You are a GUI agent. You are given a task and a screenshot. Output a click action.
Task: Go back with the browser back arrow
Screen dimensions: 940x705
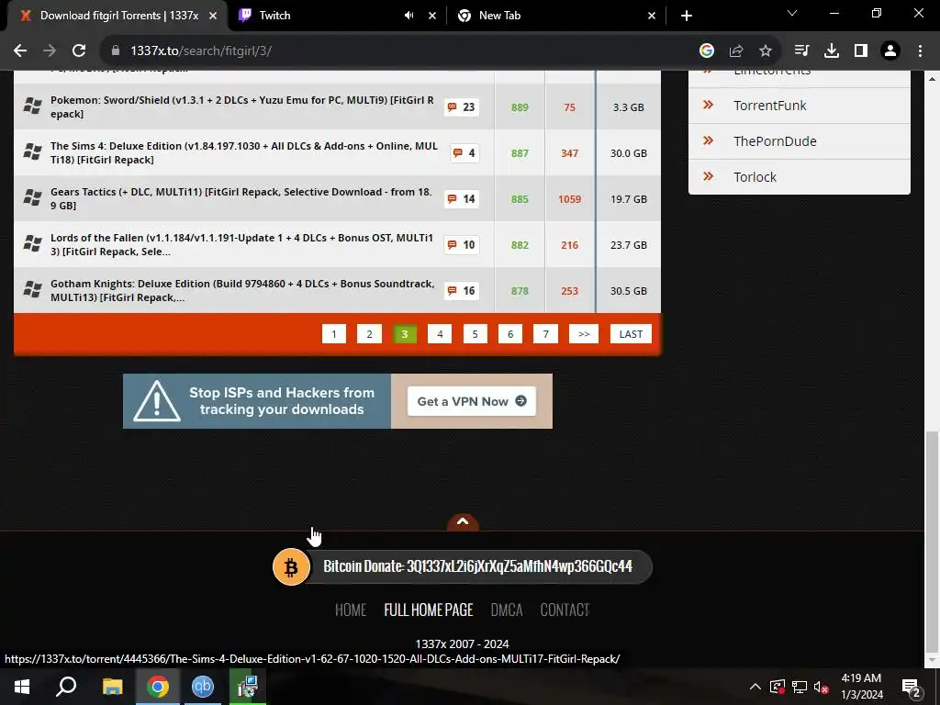click(20, 51)
